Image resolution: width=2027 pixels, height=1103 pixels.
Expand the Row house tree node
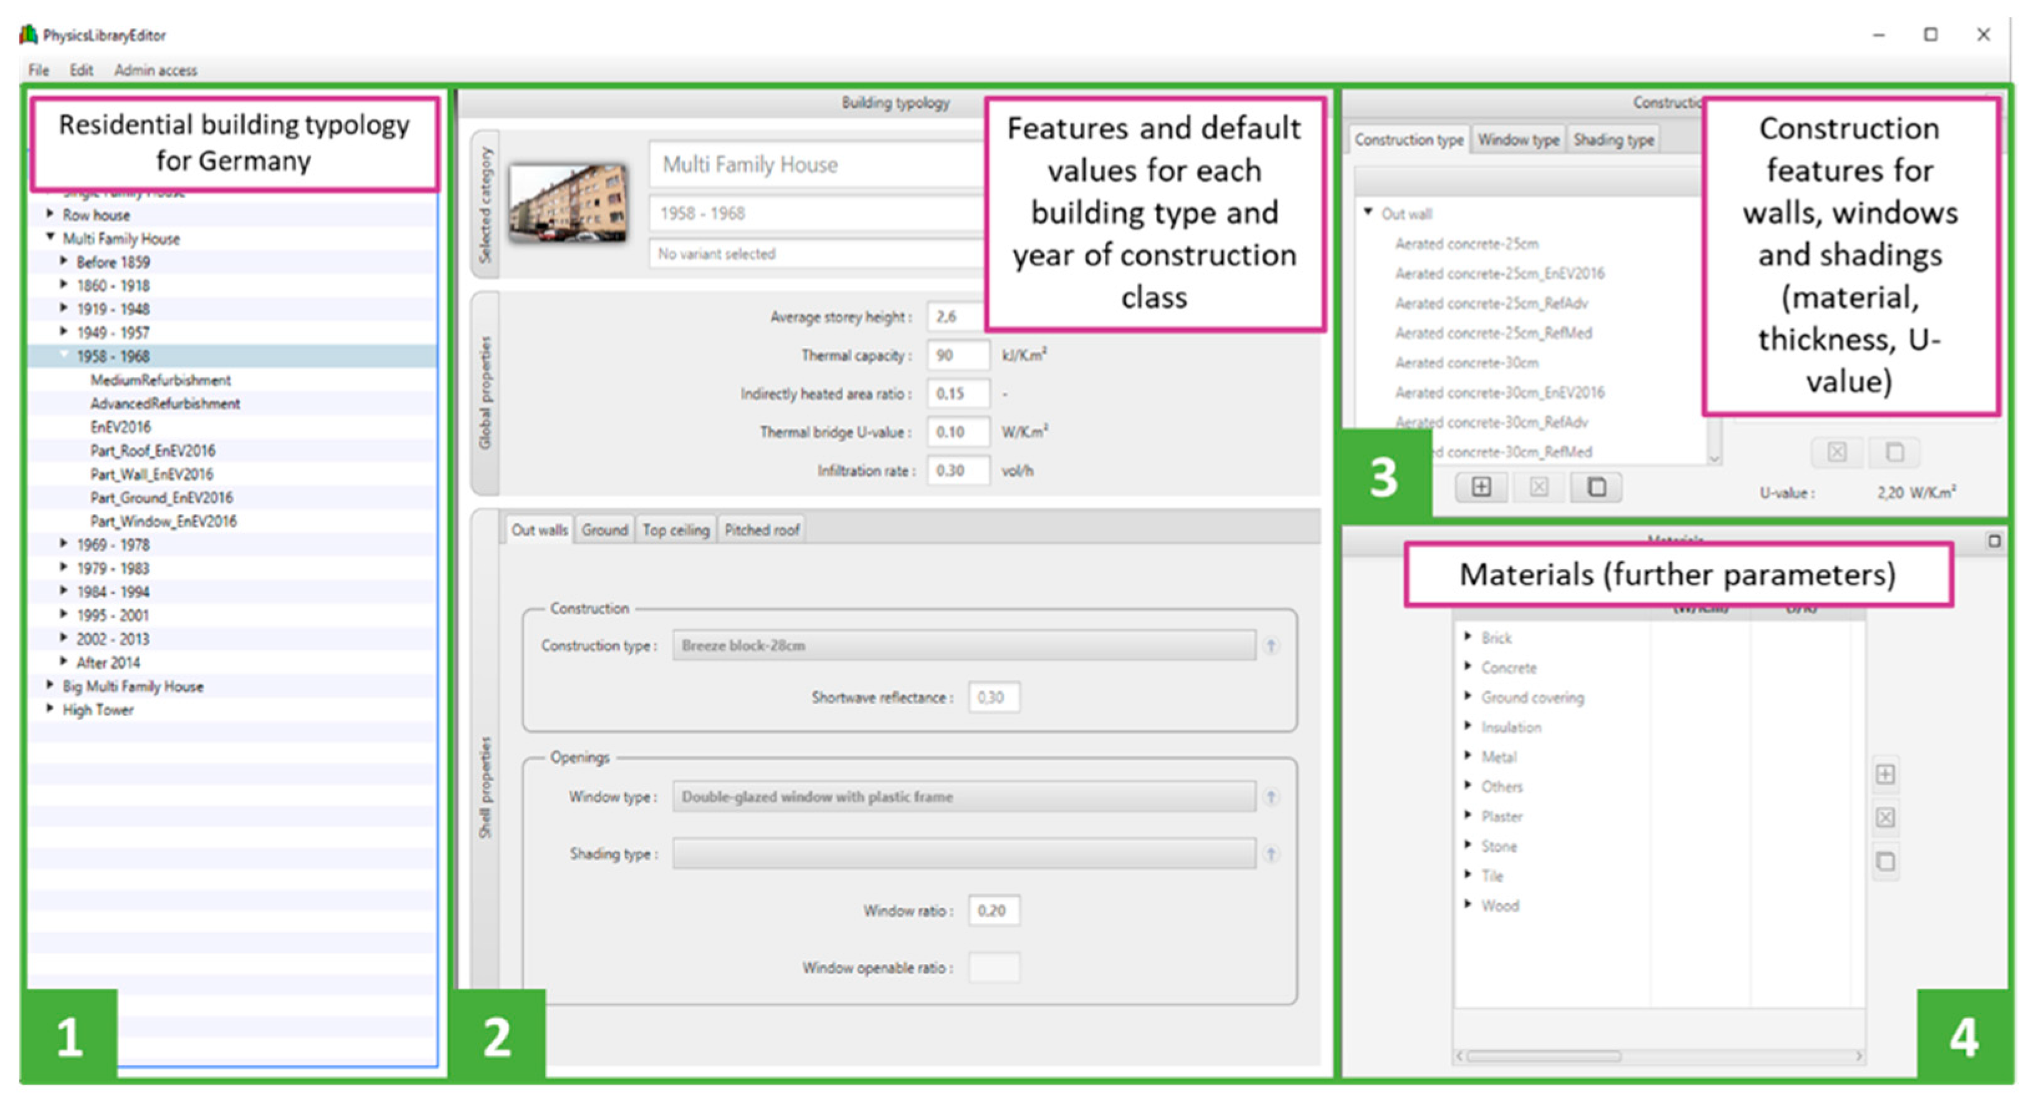click(50, 214)
